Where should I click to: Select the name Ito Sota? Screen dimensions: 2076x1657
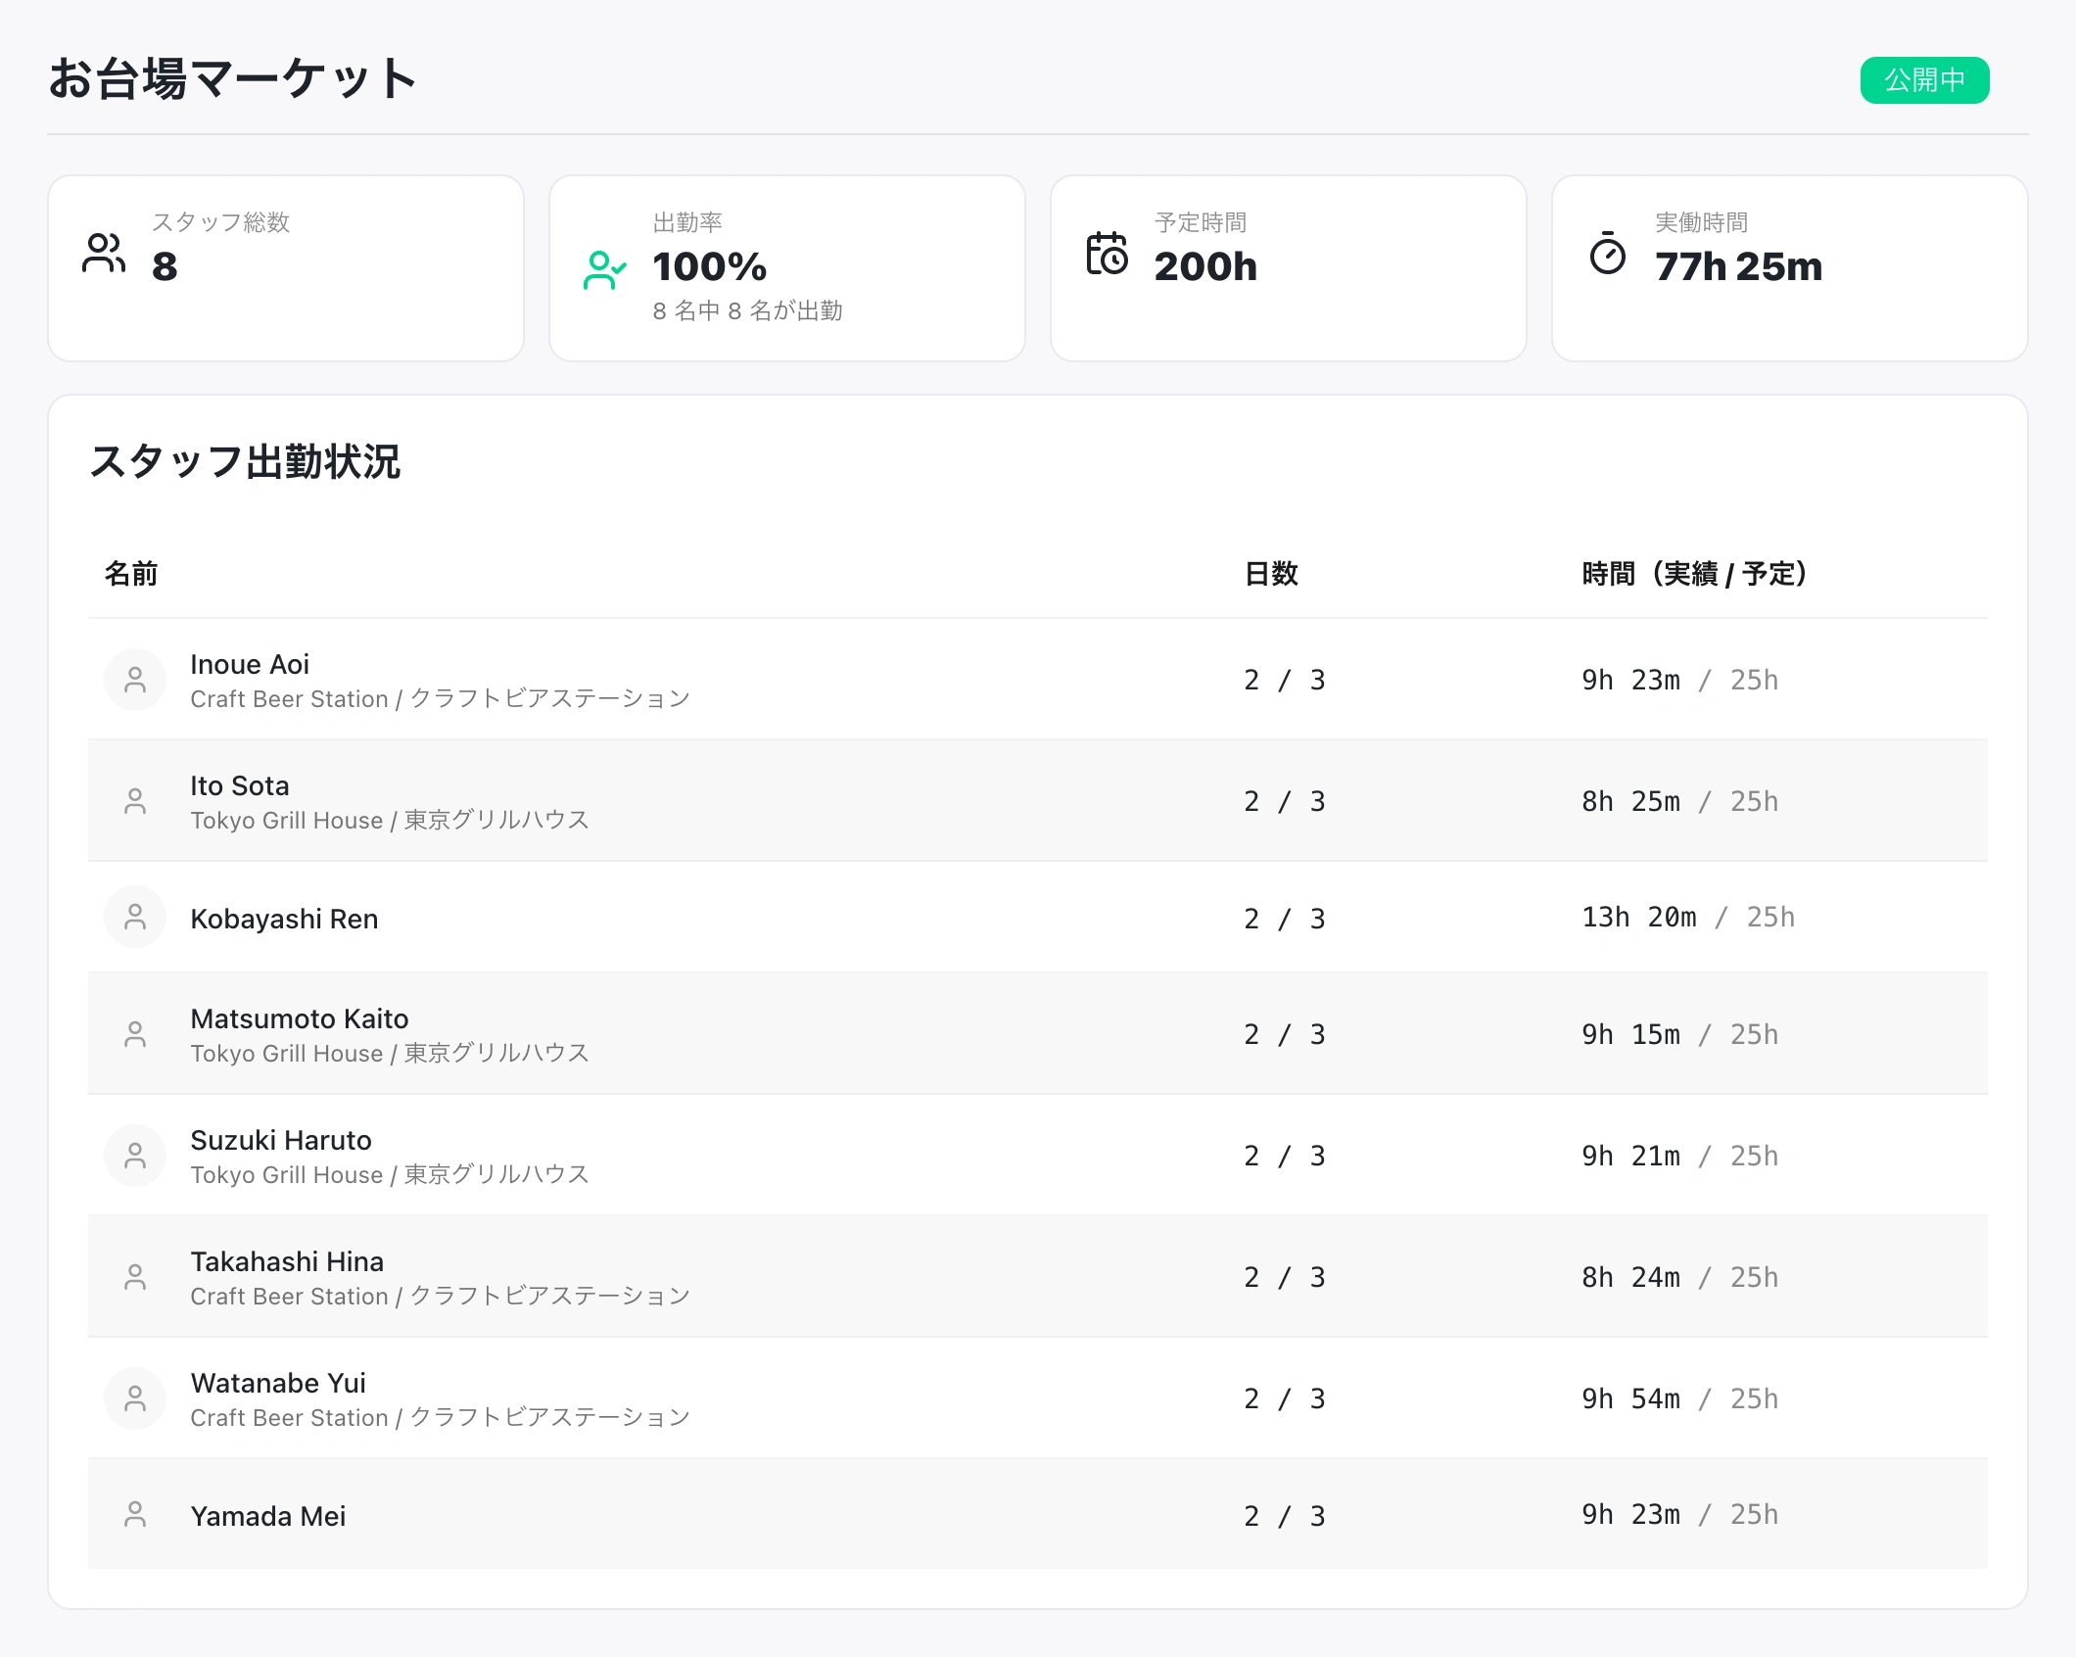tap(240, 785)
